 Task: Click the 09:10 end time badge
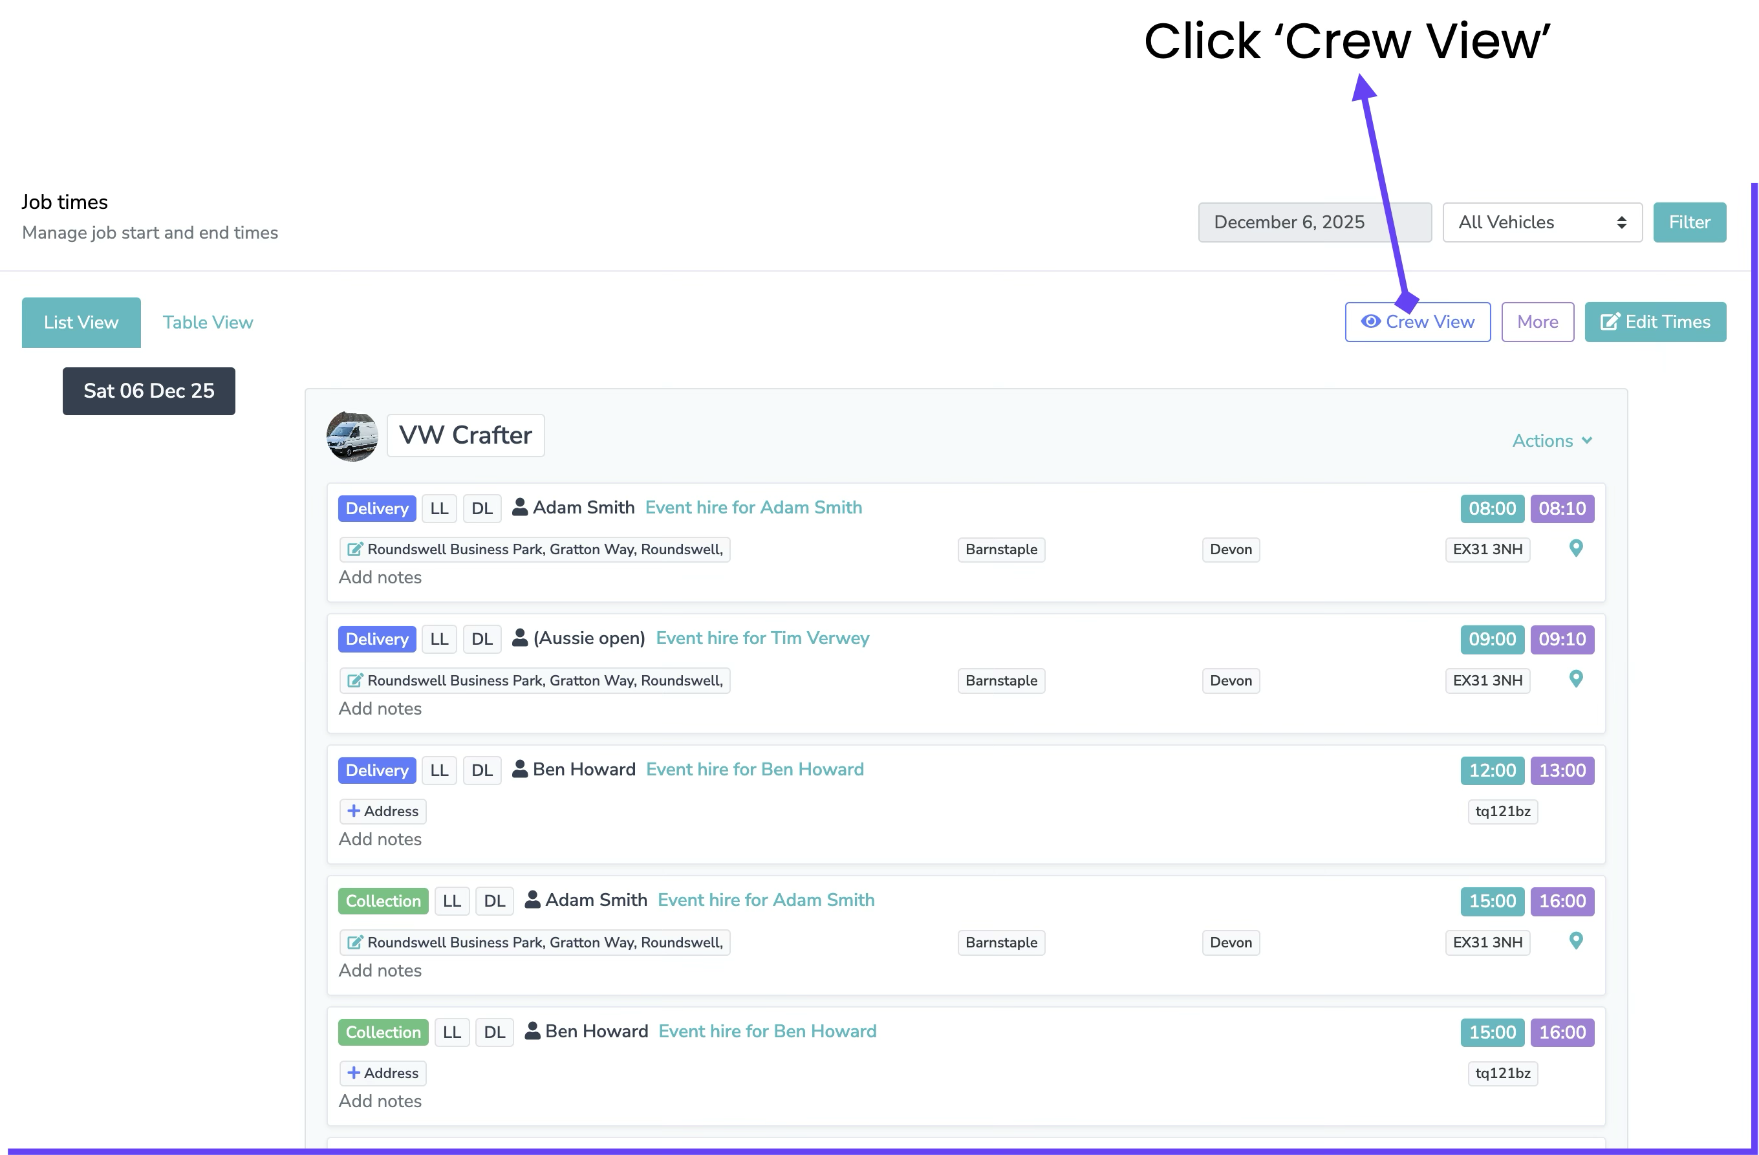1562,639
